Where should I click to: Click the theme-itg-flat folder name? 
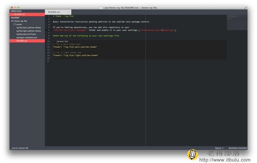[21, 21]
